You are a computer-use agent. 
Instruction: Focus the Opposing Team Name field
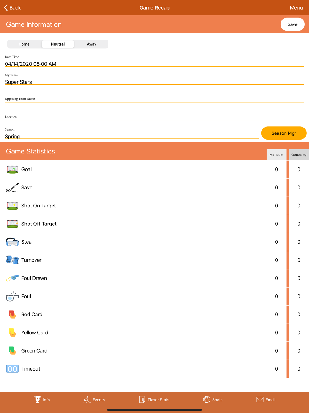point(154,99)
